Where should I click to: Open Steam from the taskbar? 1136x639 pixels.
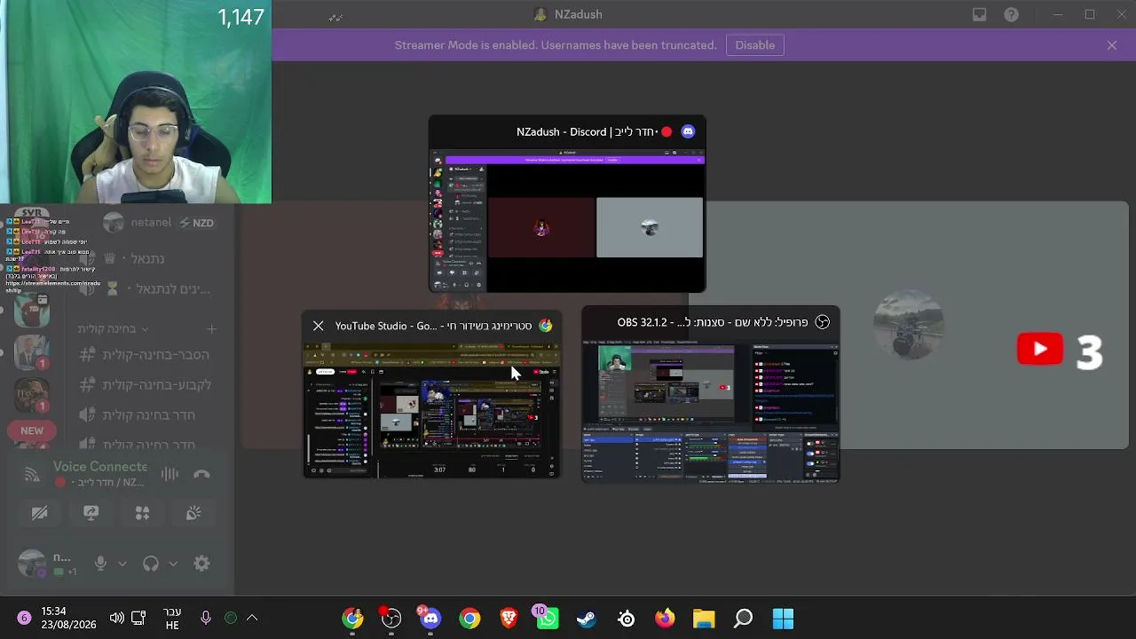pyautogui.click(x=587, y=619)
